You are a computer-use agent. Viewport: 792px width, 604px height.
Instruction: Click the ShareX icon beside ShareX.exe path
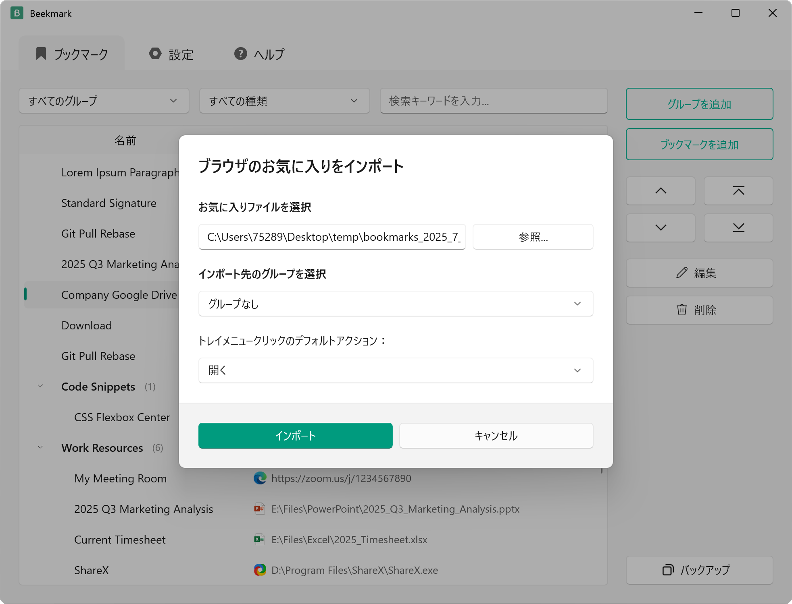coord(260,570)
